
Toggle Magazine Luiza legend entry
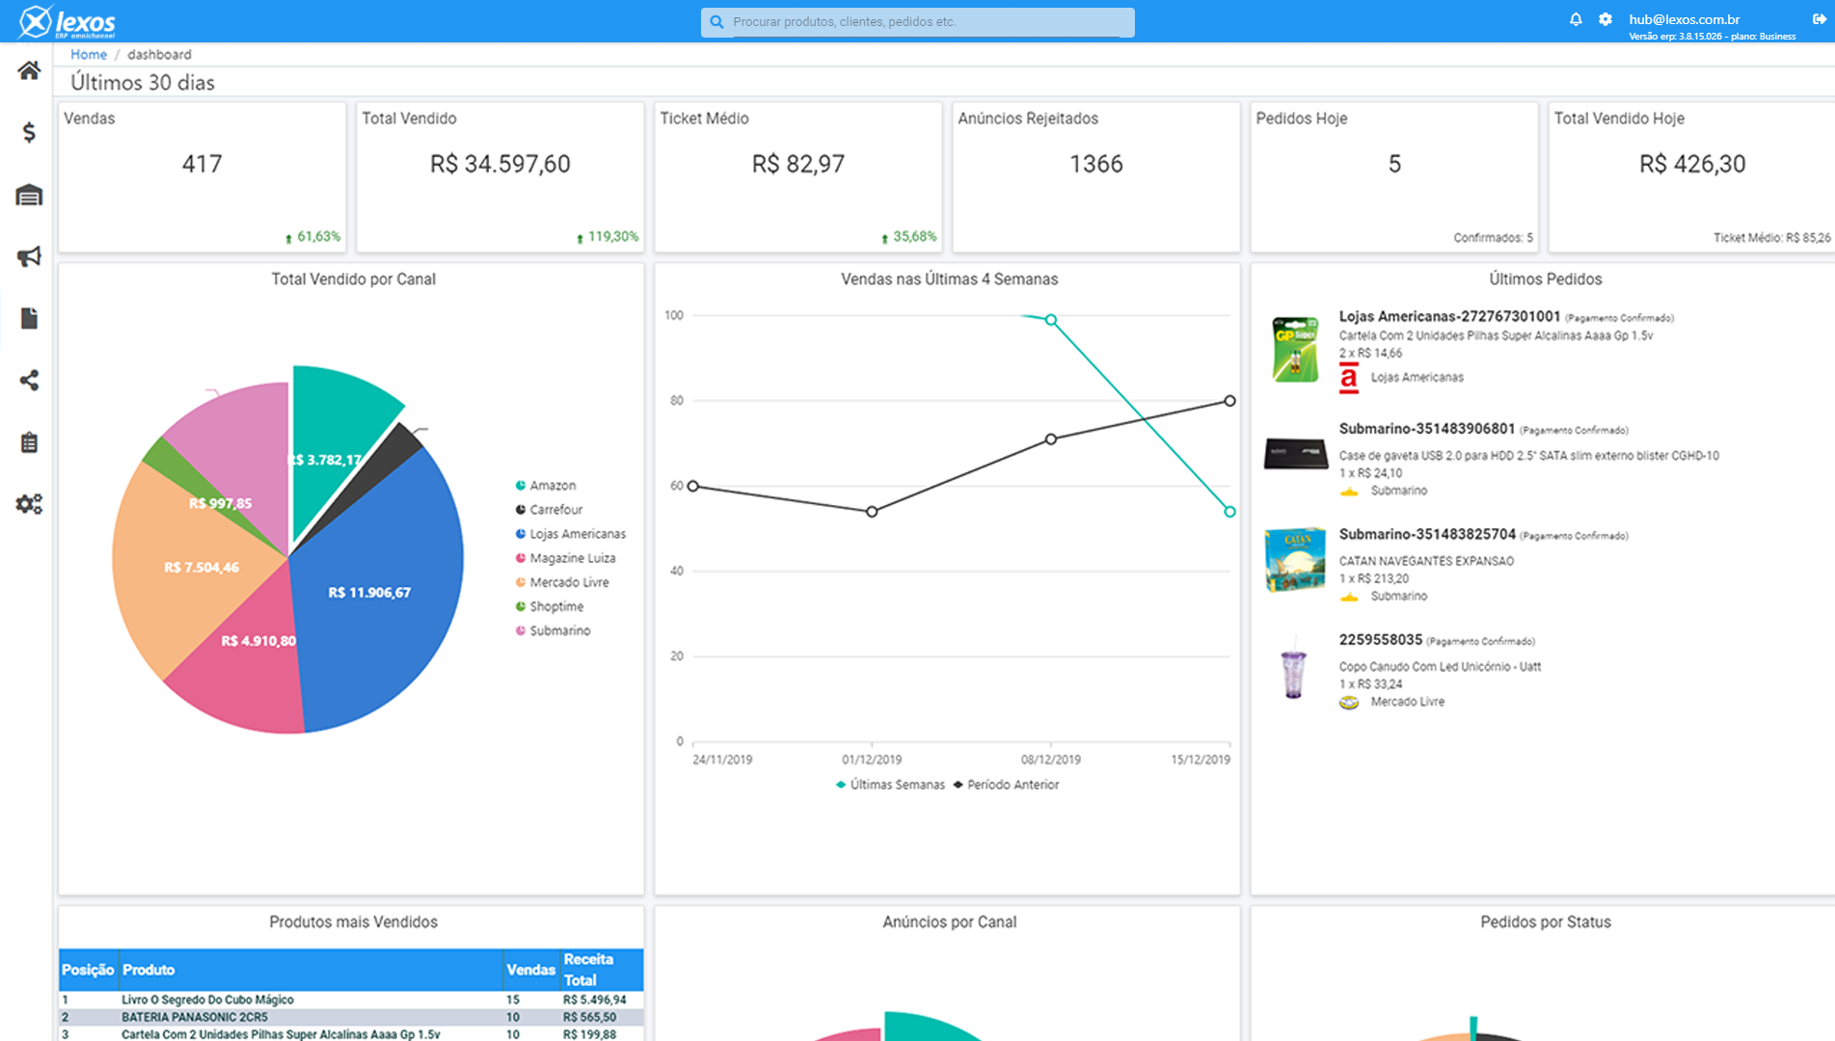click(x=566, y=557)
